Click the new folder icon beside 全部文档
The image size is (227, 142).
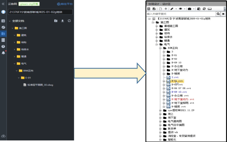[56, 21]
